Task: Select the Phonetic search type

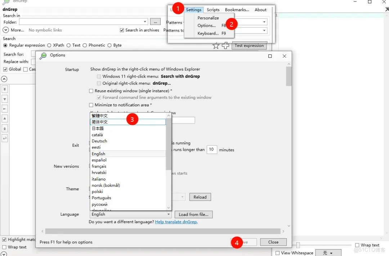Action: (85, 45)
